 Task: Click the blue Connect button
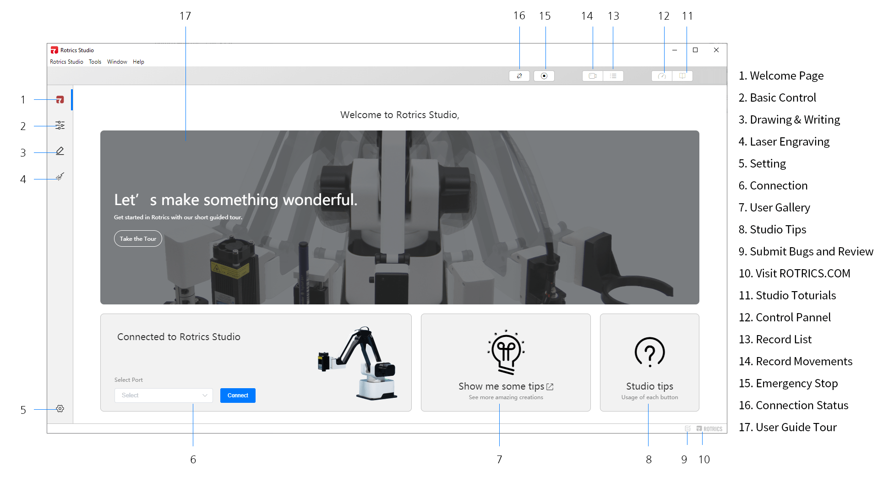point(238,396)
